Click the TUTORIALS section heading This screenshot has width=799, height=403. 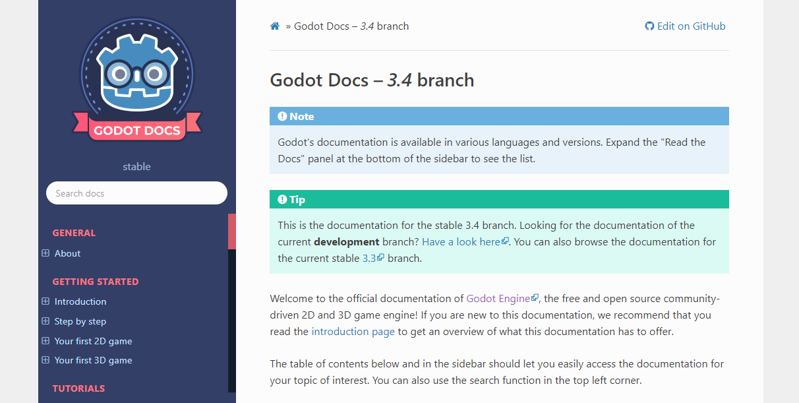(78, 388)
